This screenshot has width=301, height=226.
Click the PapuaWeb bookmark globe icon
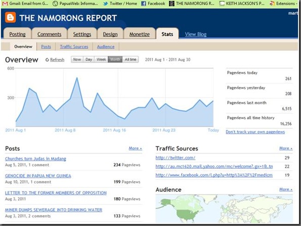pos(55,4)
